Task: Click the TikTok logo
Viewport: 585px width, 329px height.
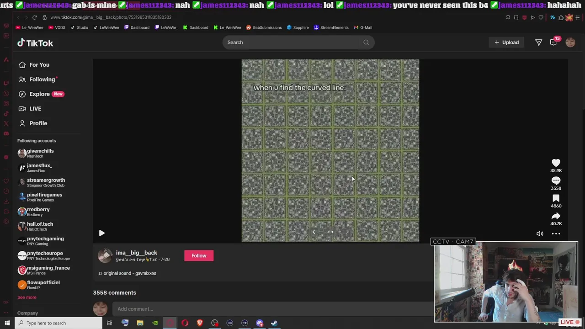Action: click(x=35, y=43)
